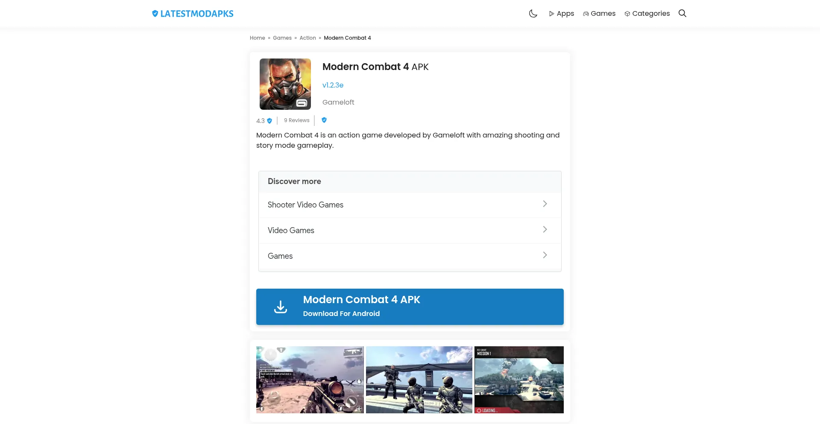The height and width of the screenshot is (424, 820).
Task: Open the Apps menu item
Action: (x=561, y=14)
